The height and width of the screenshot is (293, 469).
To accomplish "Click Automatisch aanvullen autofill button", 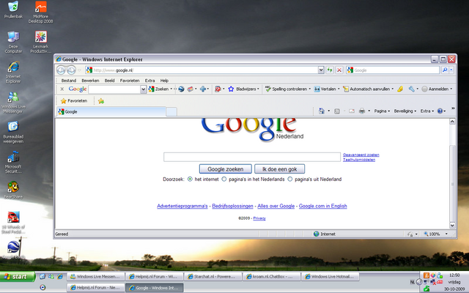I will [x=368, y=89].
